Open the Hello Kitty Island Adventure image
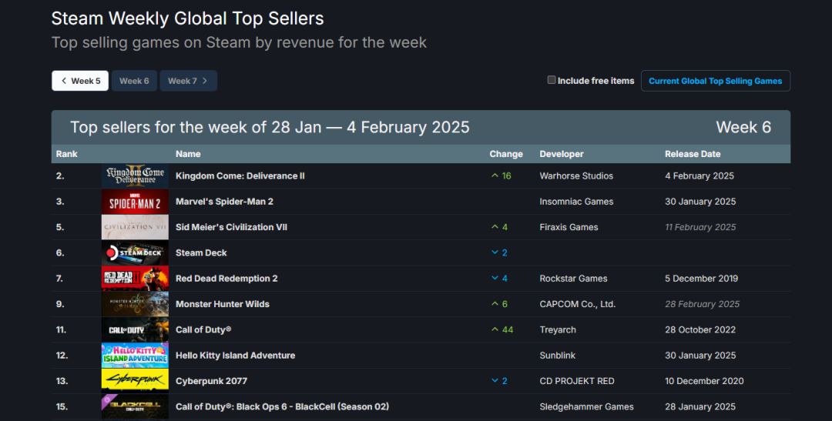Screen dimensions: 832x421 135,356
